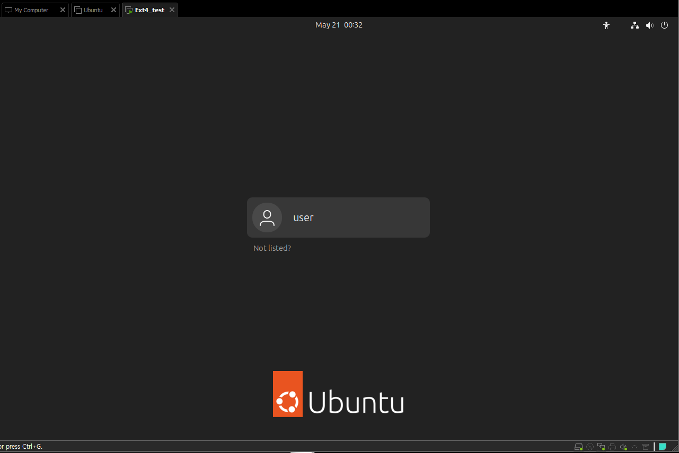Click the hard disk device status icon

[x=579, y=447]
